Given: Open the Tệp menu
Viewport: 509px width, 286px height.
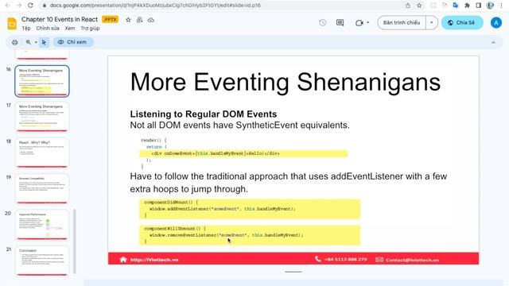Looking at the screenshot, I should [x=26, y=29].
